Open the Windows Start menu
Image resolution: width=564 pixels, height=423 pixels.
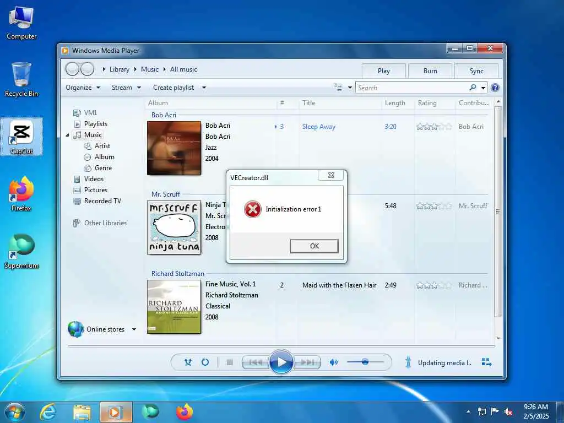[x=15, y=412]
